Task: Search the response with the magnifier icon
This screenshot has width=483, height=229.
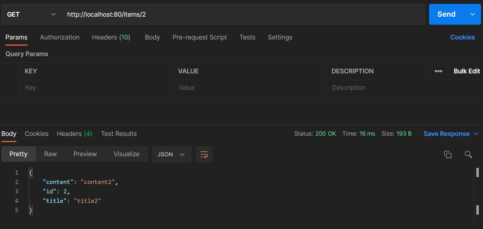Action: tap(468, 155)
